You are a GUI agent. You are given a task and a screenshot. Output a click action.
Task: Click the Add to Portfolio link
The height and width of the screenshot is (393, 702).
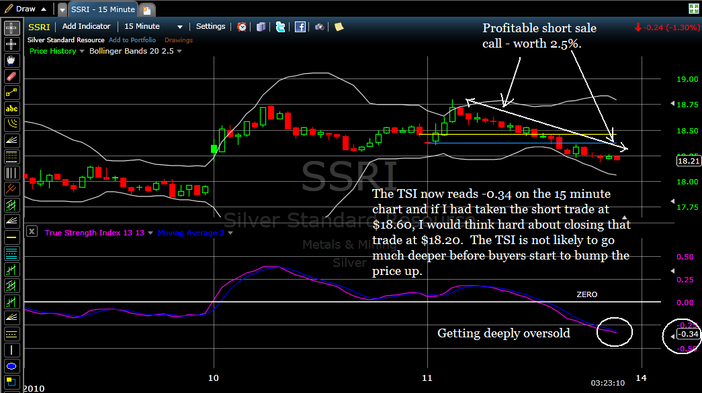[132, 40]
